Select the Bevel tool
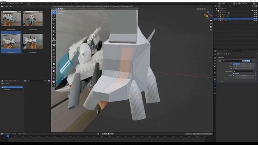 (54, 54)
